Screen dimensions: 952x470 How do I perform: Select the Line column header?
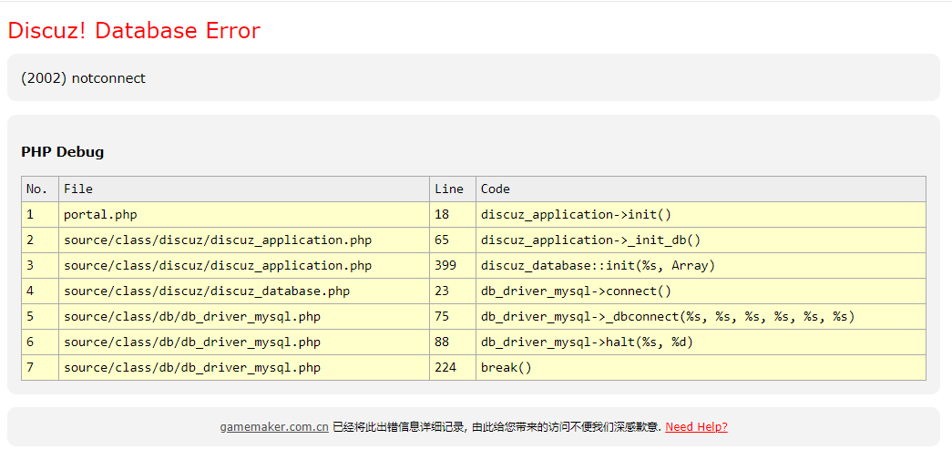[449, 189]
